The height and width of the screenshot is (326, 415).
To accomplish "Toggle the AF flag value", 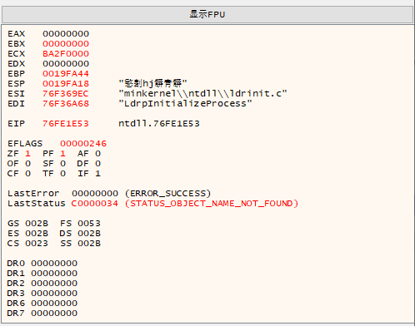I will pos(97,154).
